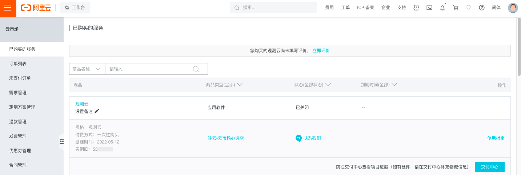
Task: Switch language via 简体
Action: (496, 8)
